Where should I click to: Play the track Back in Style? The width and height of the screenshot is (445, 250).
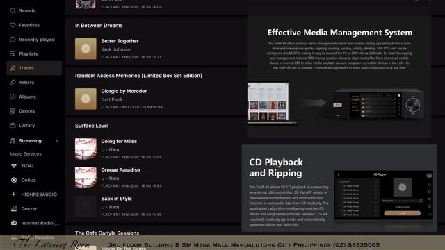pyautogui.click(x=116, y=199)
